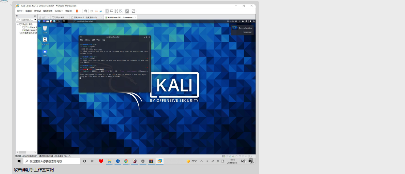Toggle the Unity mode icon
This screenshot has height=174, width=405.
click(x=121, y=11)
